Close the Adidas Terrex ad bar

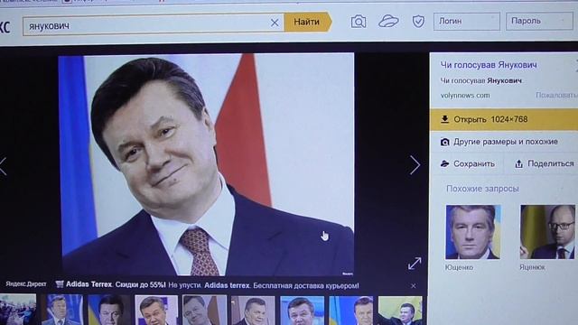point(414,285)
